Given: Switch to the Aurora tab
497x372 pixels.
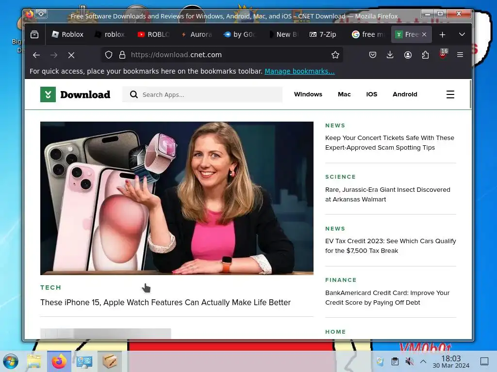Looking at the screenshot, I should tap(197, 34).
